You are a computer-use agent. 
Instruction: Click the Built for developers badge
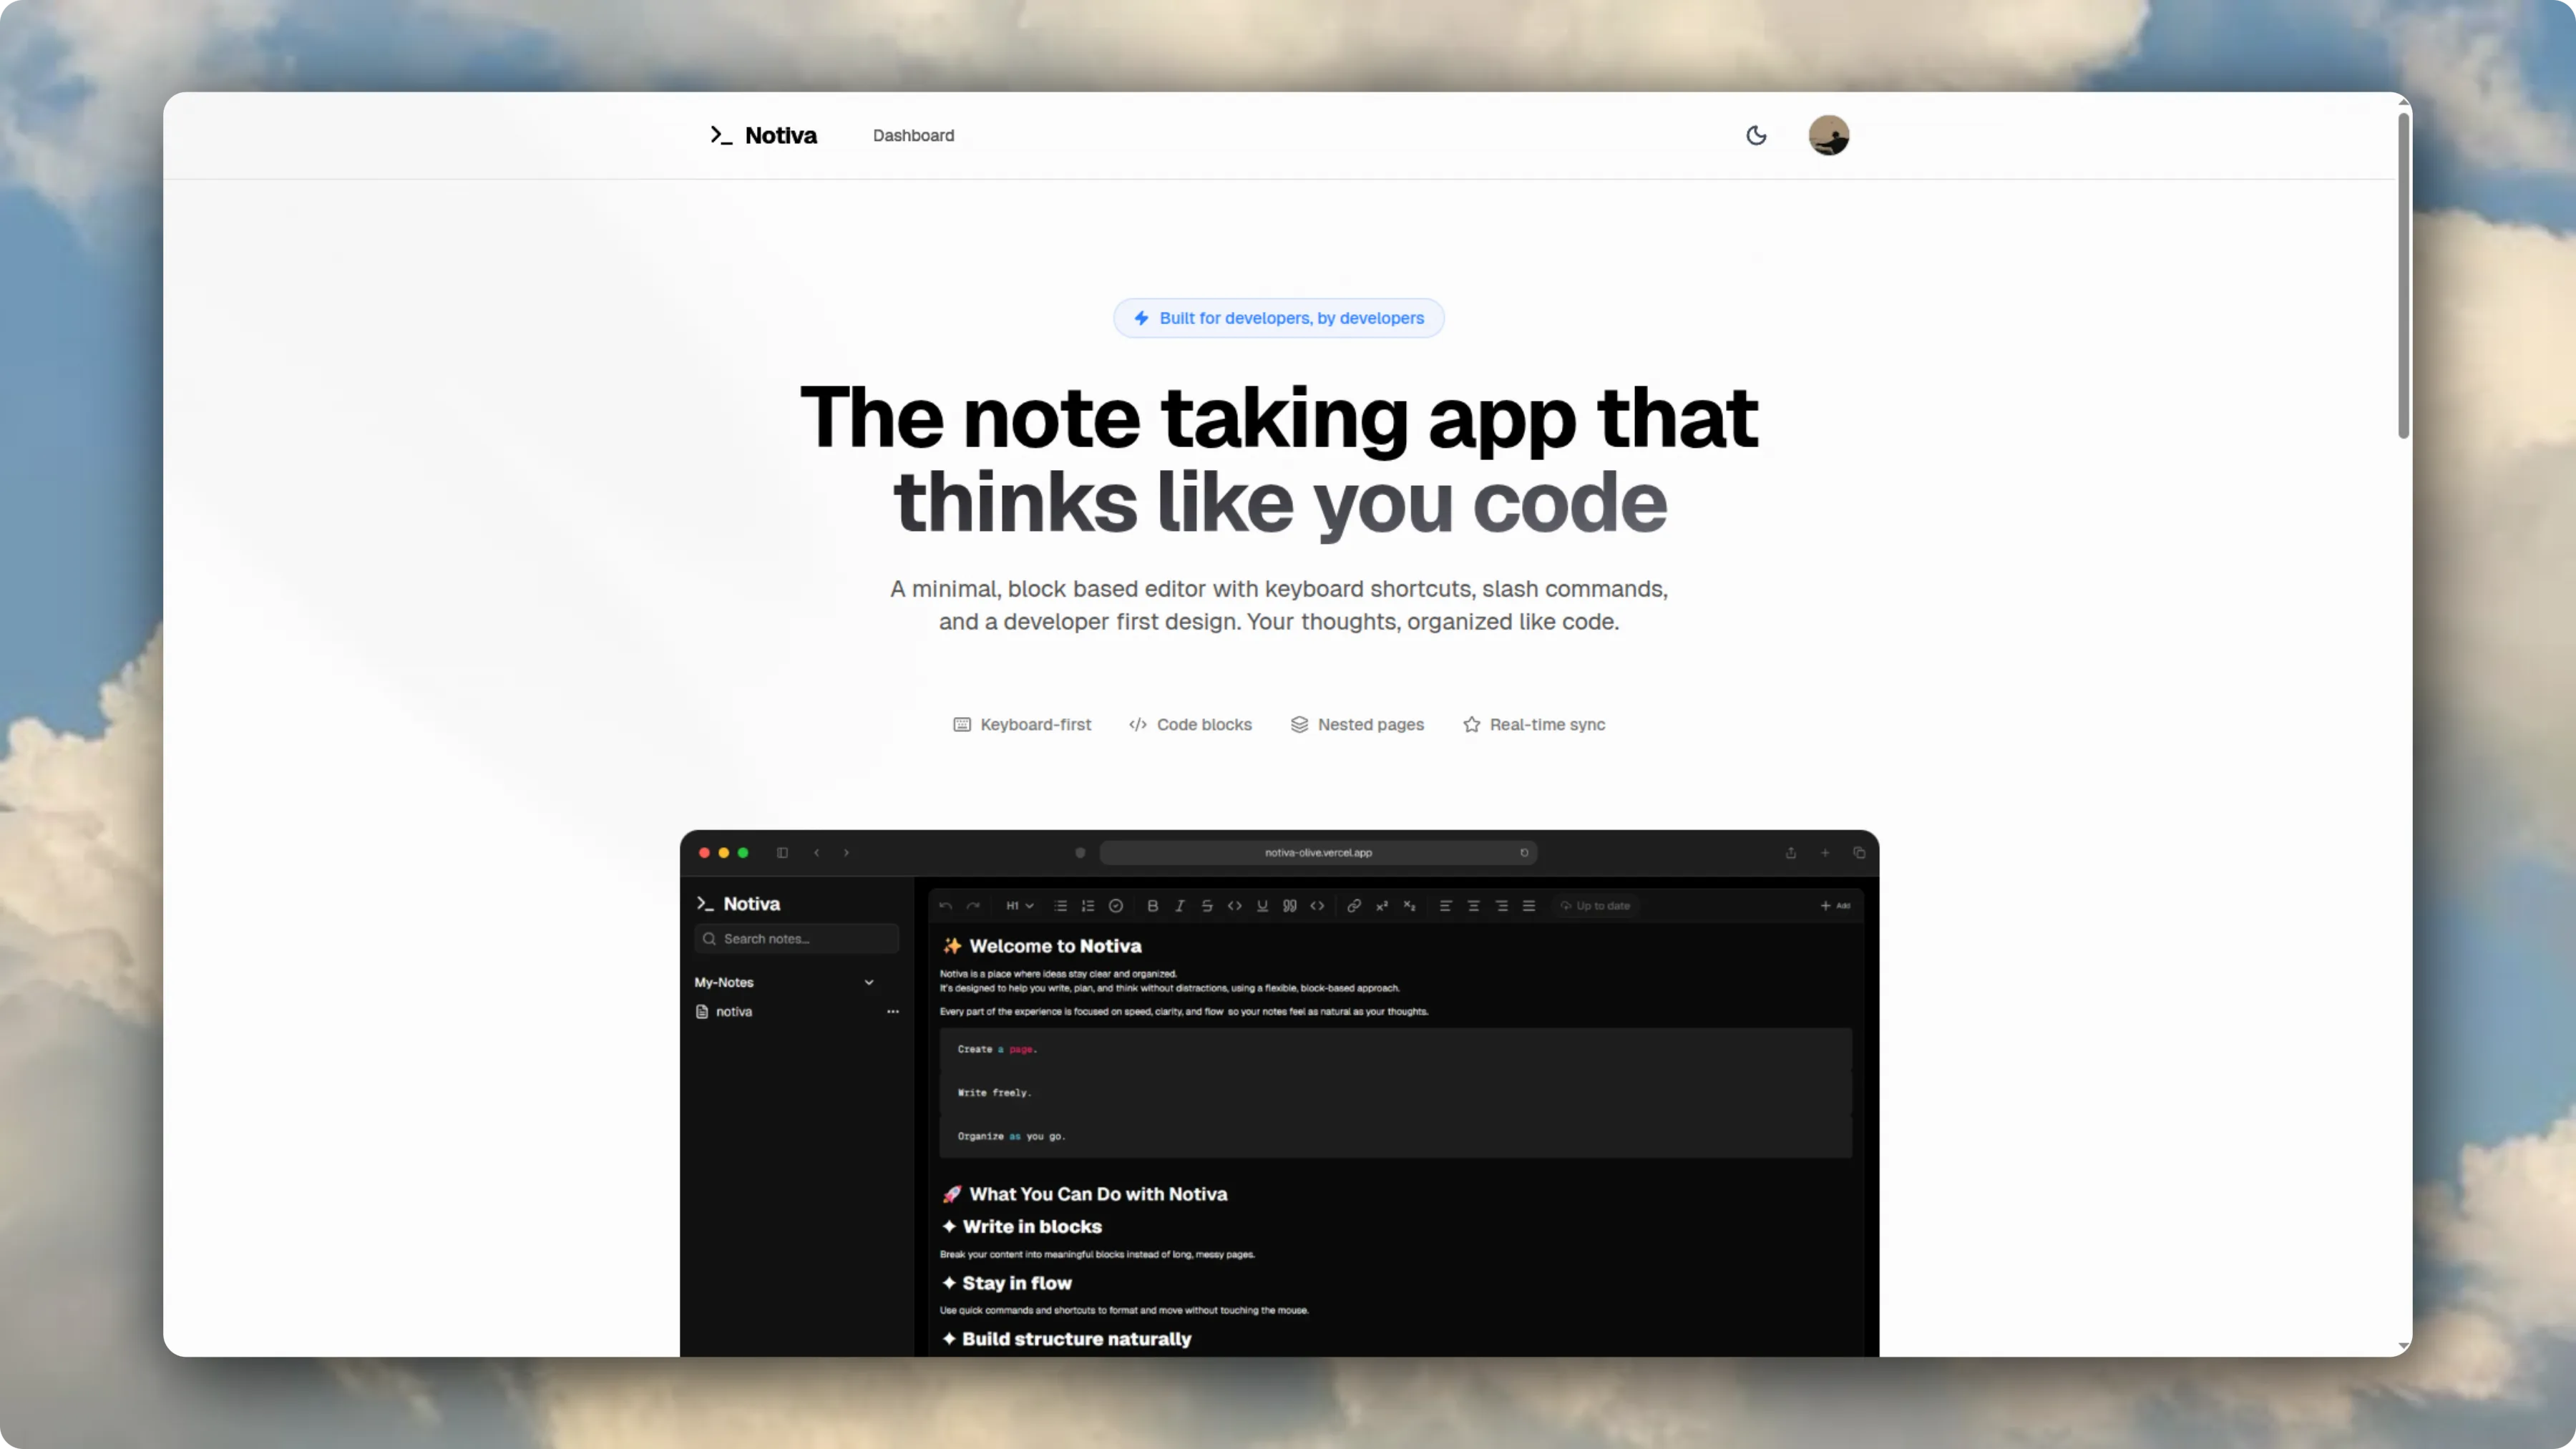1278,318
